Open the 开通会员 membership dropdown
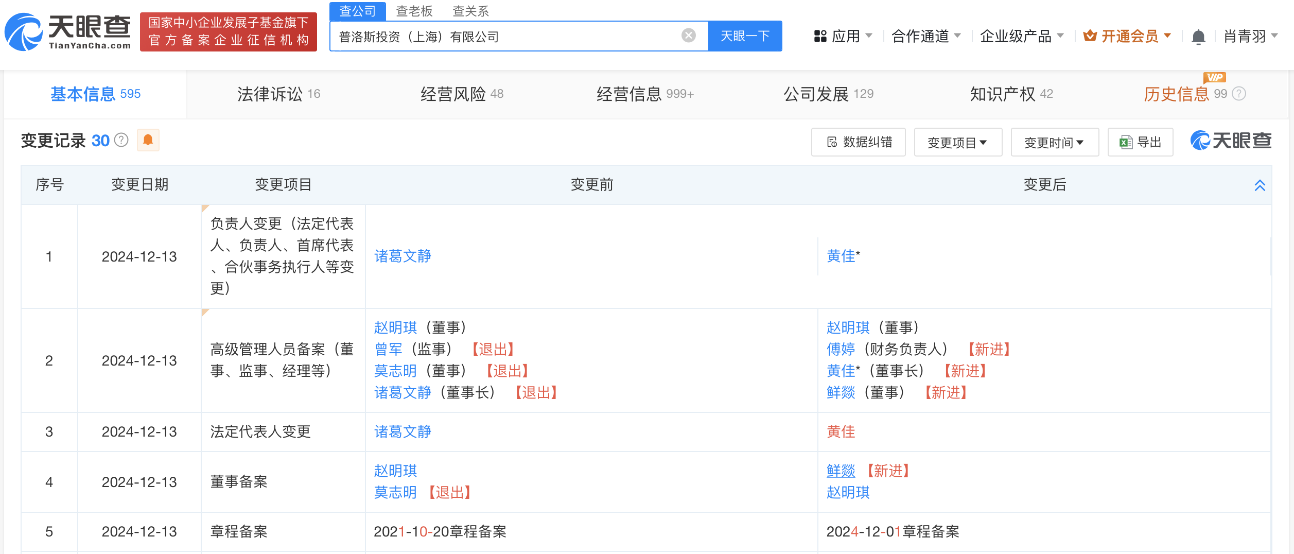The height and width of the screenshot is (554, 1294). (1127, 36)
